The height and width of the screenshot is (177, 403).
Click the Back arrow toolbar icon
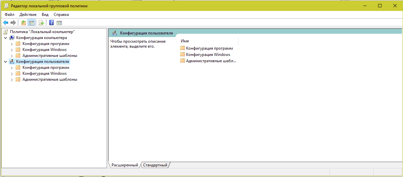[6, 23]
